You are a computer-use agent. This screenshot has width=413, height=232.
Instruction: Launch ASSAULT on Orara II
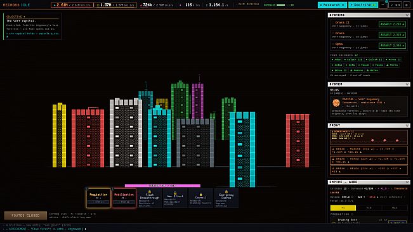392,24
